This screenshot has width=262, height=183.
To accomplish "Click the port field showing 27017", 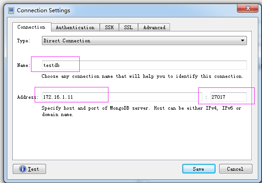I will pyautogui.click(x=229, y=97).
